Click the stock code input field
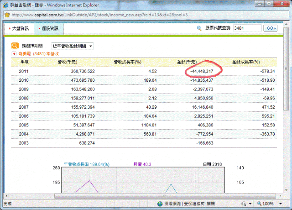292x210 pixels. (247, 28)
